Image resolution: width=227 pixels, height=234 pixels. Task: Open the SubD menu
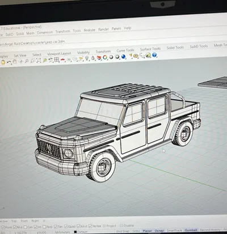pos(9,35)
